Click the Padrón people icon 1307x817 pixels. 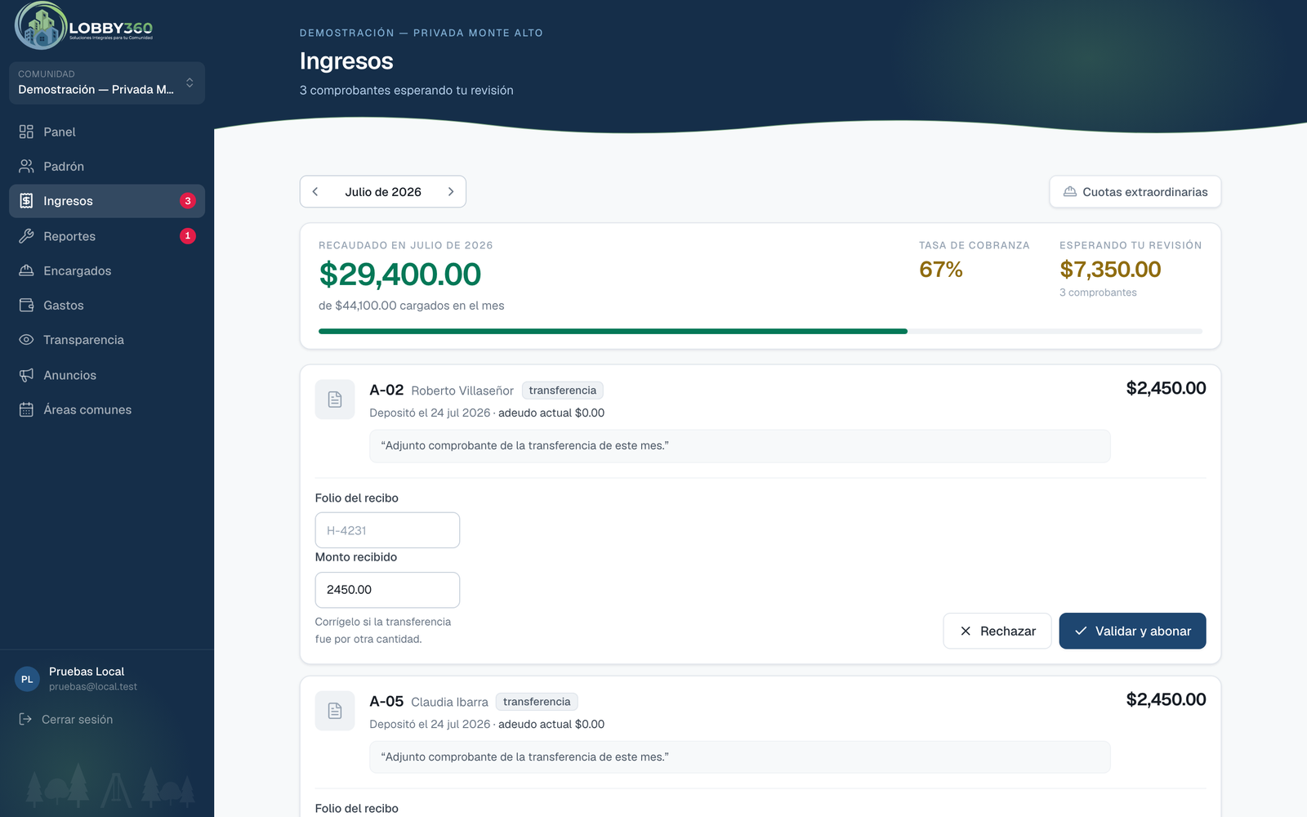(x=26, y=167)
